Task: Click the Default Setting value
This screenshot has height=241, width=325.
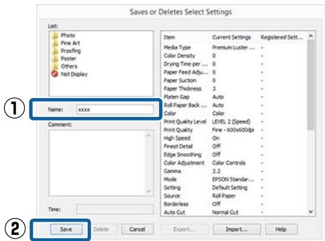Action: [x=230, y=188]
